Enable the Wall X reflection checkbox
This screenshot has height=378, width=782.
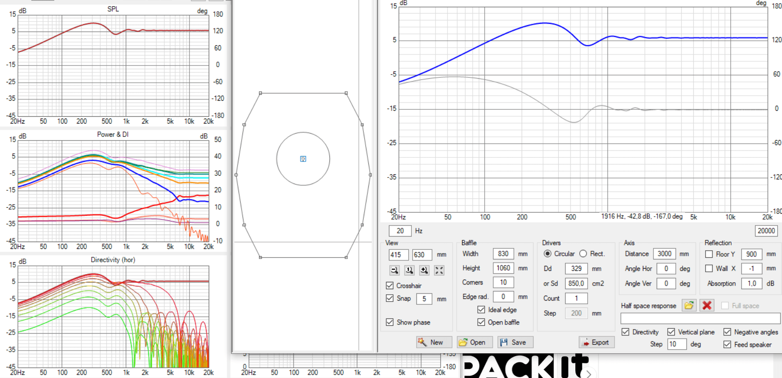tap(709, 269)
